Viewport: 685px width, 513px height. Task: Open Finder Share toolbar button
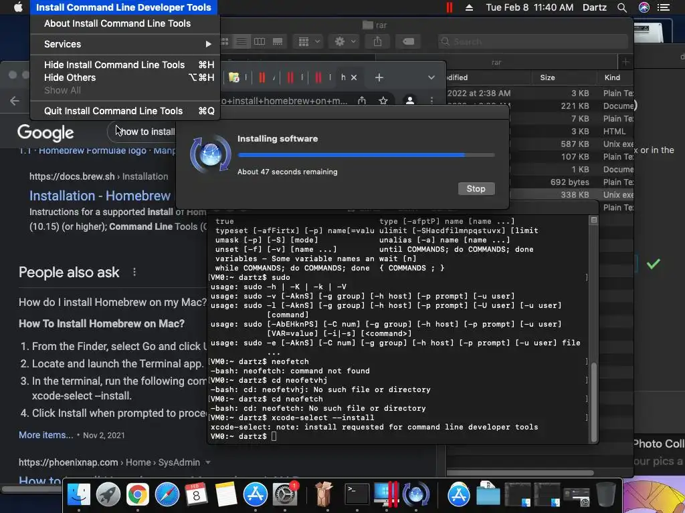tap(377, 41)
